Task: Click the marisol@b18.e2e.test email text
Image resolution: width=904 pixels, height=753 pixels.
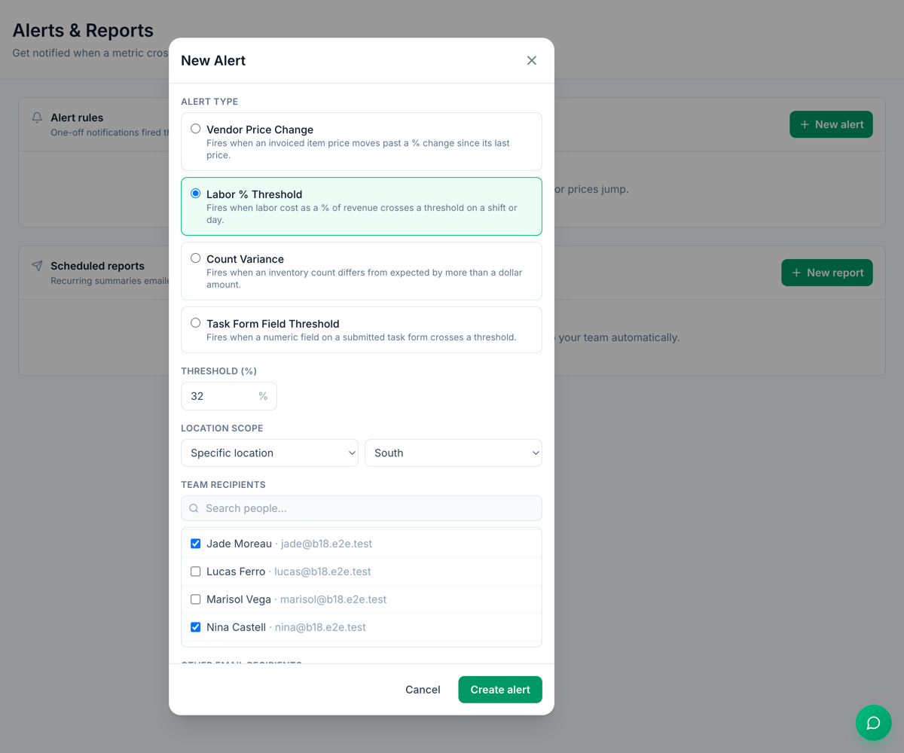Action: pyautogui.click(x=333, y=599)
